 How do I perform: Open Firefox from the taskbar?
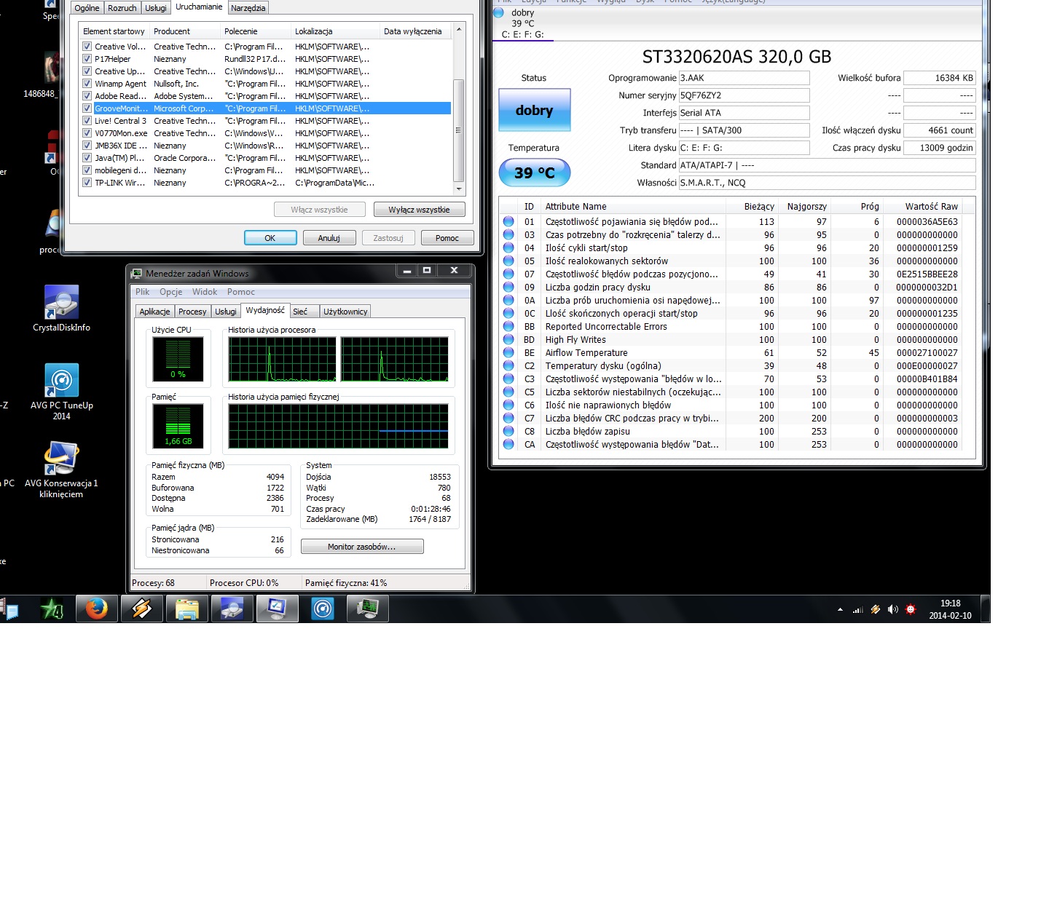(x=96, y=609)
